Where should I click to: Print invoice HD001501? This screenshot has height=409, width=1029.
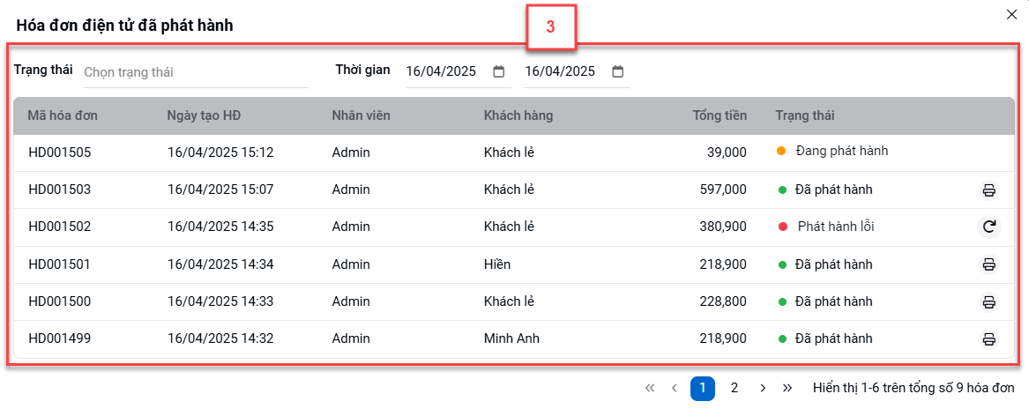pyautogui.click(x=988, y=264)
